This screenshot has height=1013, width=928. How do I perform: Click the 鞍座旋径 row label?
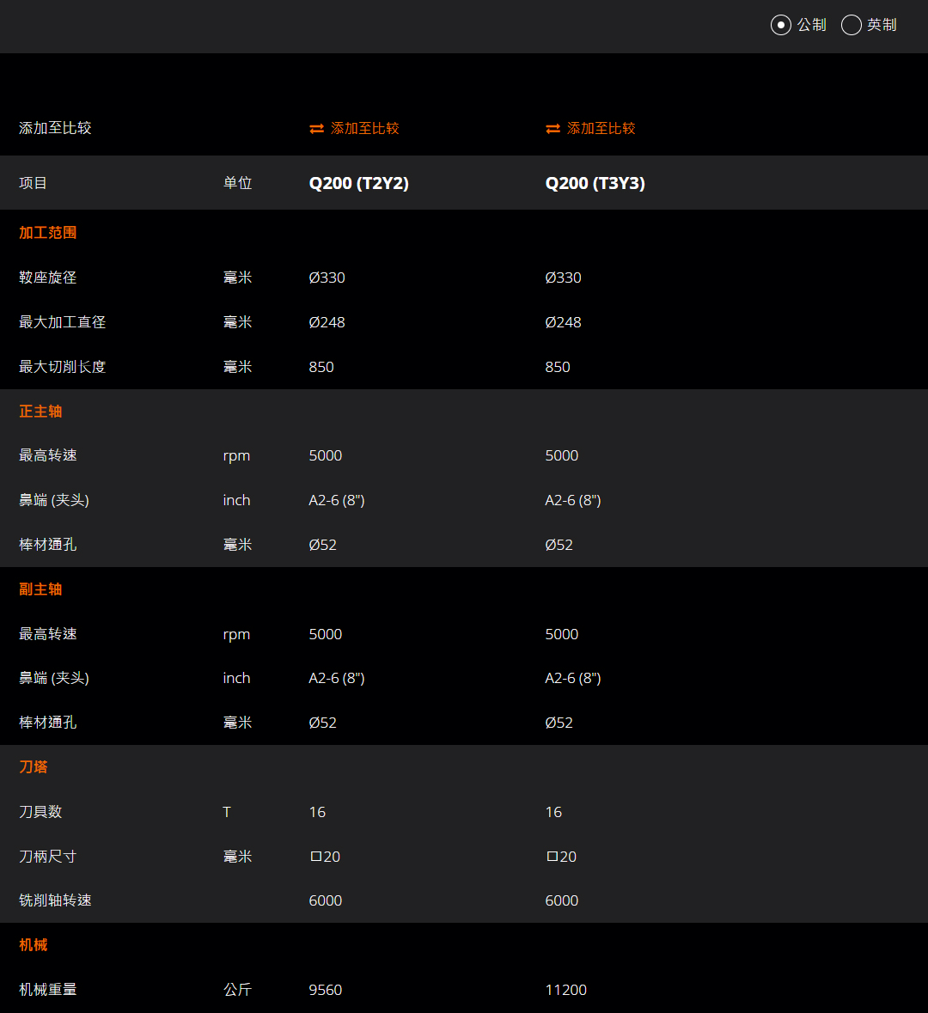(x=48, y=278)
